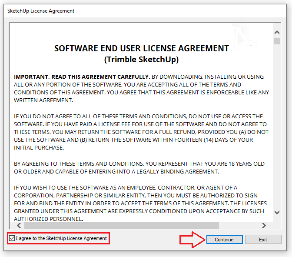Viewport: 292px width, 257px height.
Task: Click the 'INITIAL PURCHASE.' line
Action: coord(39,147)
